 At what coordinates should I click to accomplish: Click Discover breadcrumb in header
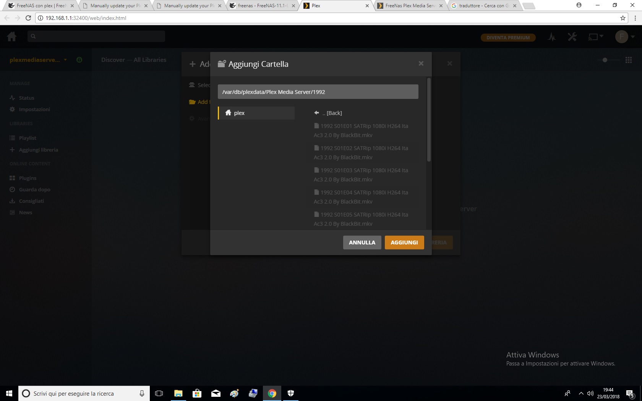point(113,60)
